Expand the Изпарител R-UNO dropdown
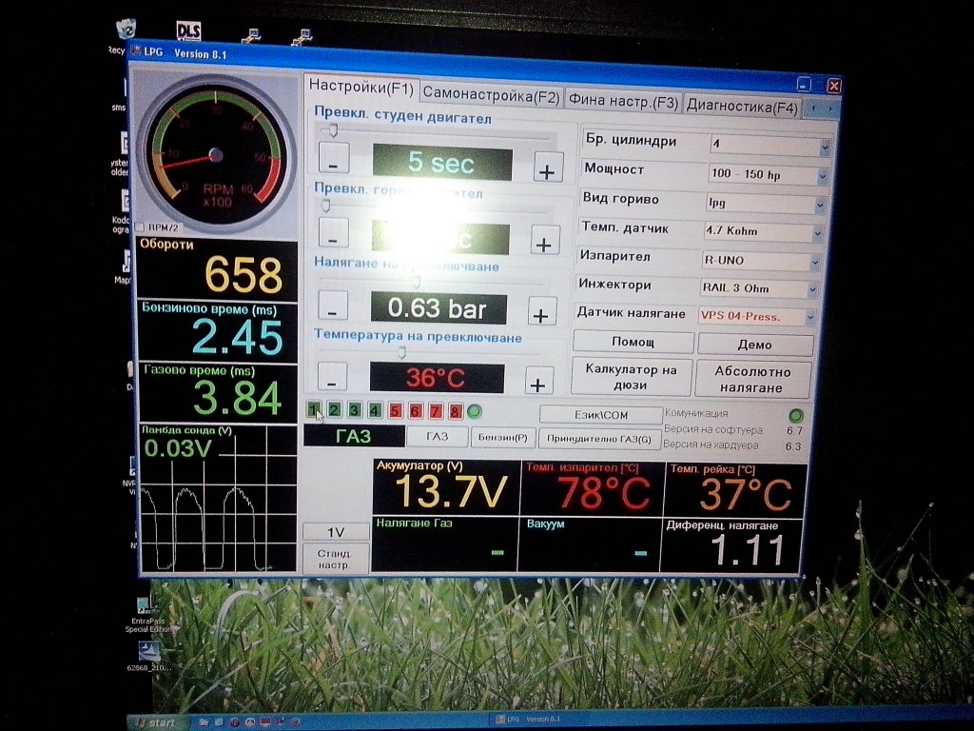The height and width of the screenshot is (731, 974). click(x=814, y=263)
